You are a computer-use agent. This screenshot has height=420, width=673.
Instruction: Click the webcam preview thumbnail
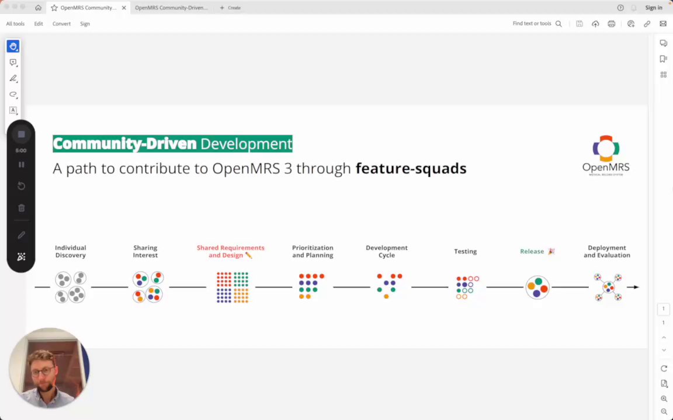coord(49,367)
